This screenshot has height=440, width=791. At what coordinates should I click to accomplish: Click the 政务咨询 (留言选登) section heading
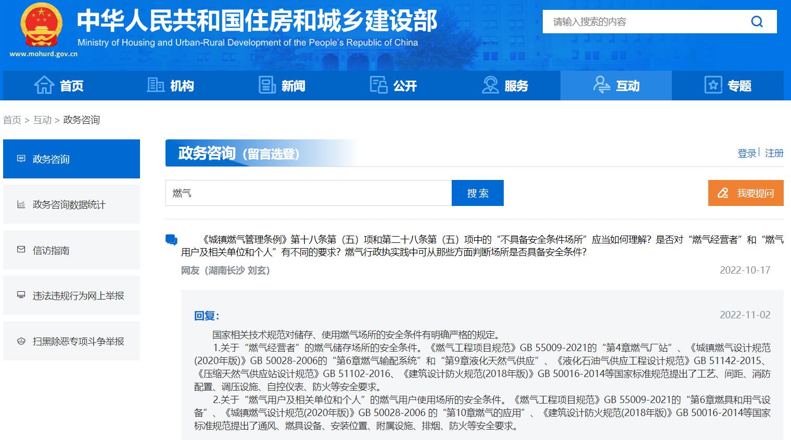click(239, 153)
